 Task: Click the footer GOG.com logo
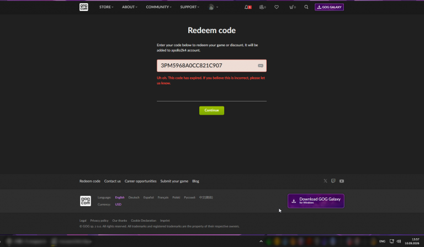pos(86,201)
